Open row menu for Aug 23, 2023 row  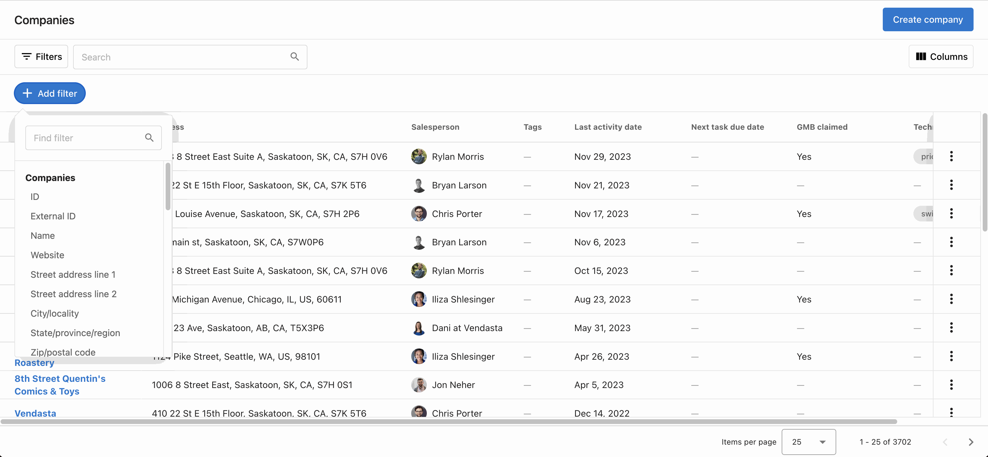951,299
